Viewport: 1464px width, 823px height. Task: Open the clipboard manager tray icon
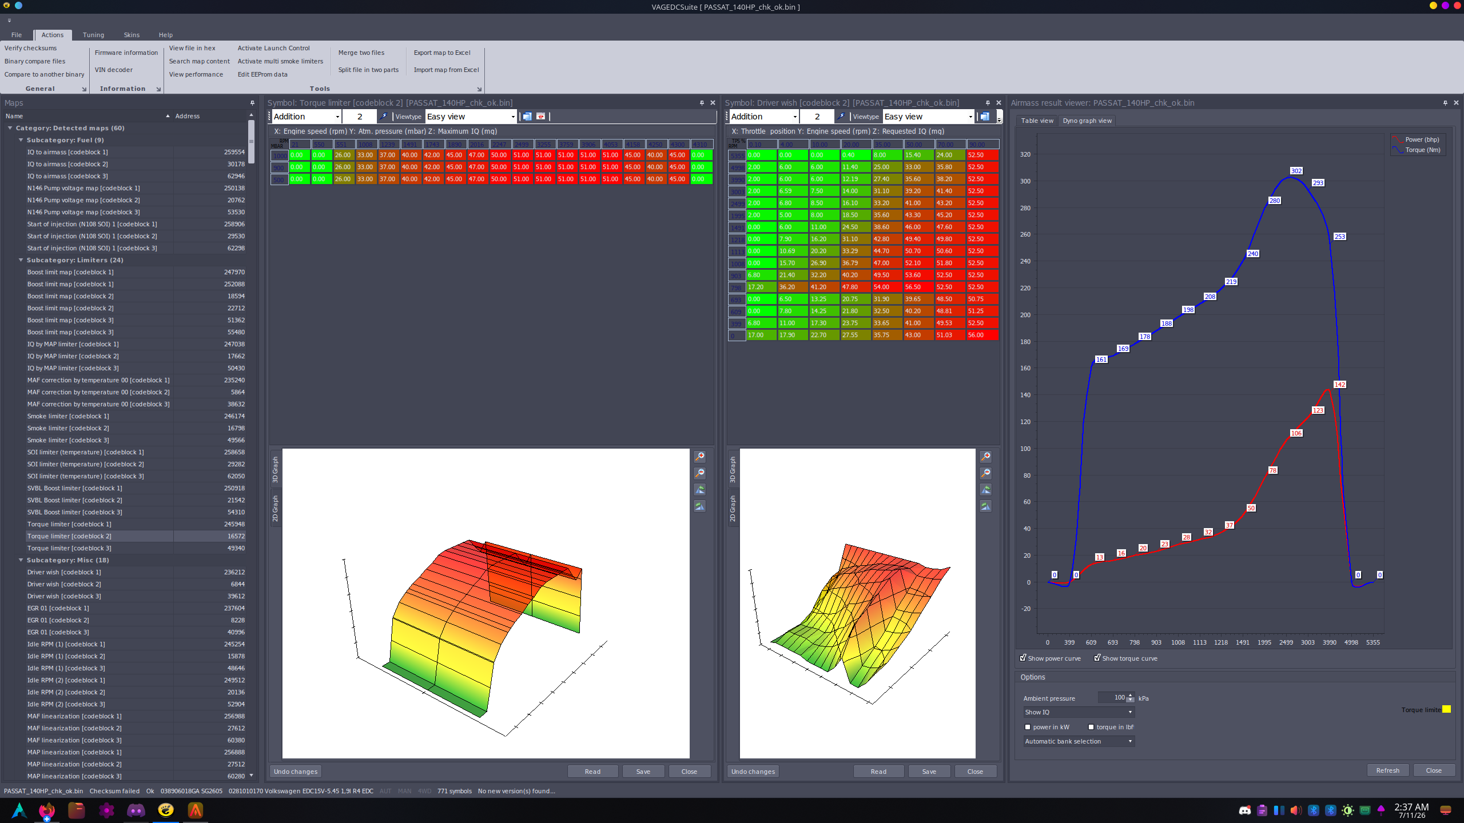[1262, 810]
